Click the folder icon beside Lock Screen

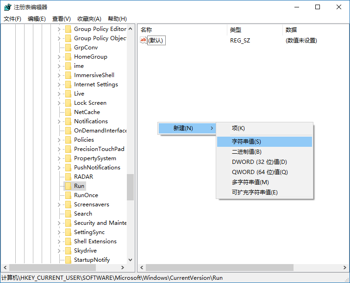(x=69, y=103)
